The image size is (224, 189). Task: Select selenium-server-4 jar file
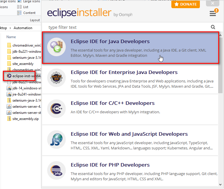click(24, 107)
